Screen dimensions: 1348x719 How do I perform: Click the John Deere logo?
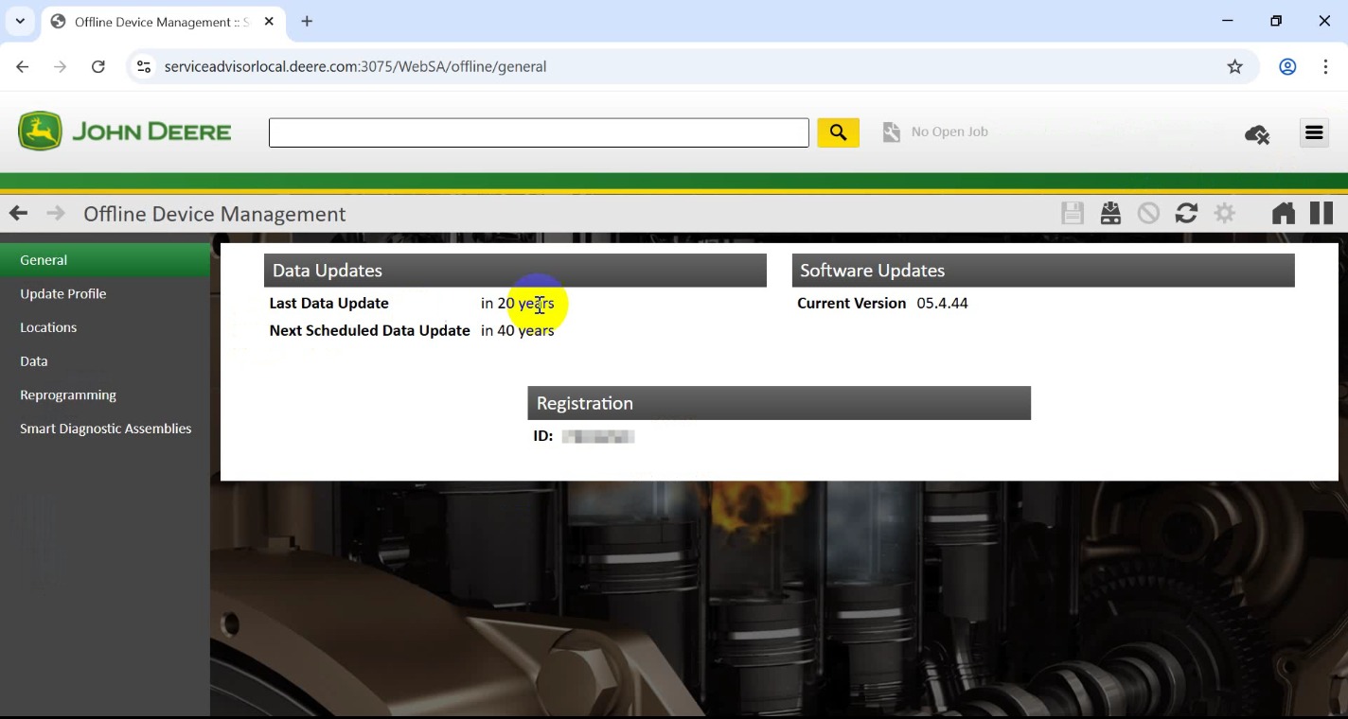click(124, 132)
